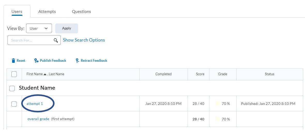This screenshot has height=131, width=305.
Task: Click the Reset trash can icon
Action: click(13, 61)
